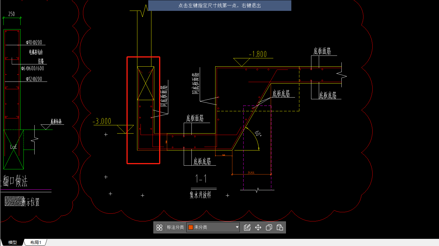Open the annotation category grid icon
This screenshot has height=246, width=439.
(159, 227)
